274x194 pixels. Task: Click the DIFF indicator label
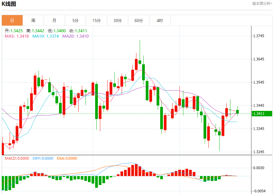tap(43, 158)
